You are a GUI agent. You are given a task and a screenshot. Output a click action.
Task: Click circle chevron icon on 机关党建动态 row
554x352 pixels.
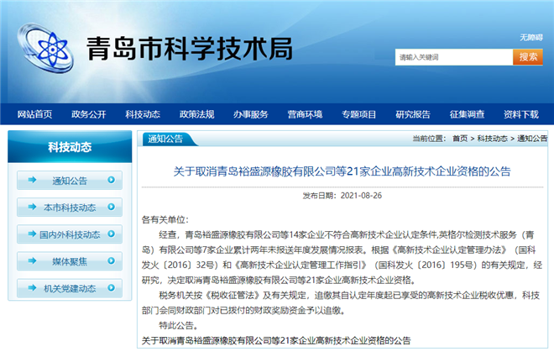[x=112, y=287]
